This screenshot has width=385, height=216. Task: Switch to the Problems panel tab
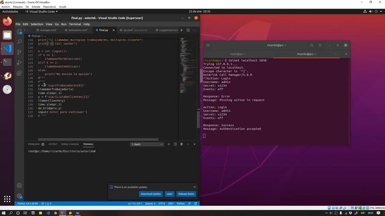pos(36,144)
